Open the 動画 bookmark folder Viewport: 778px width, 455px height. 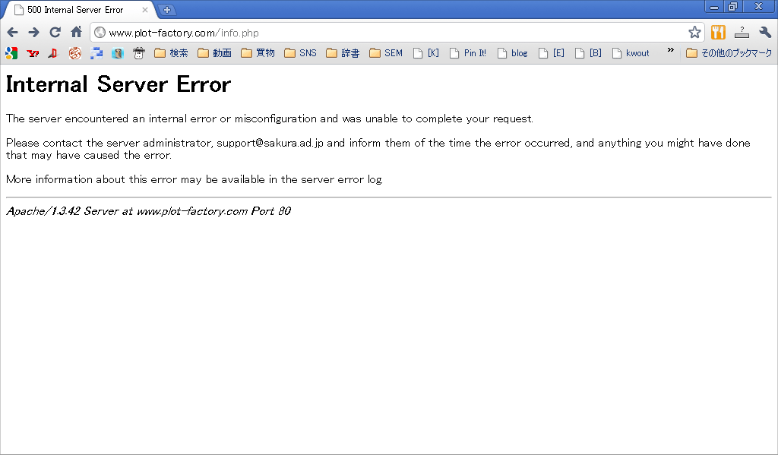click(214, 53)
